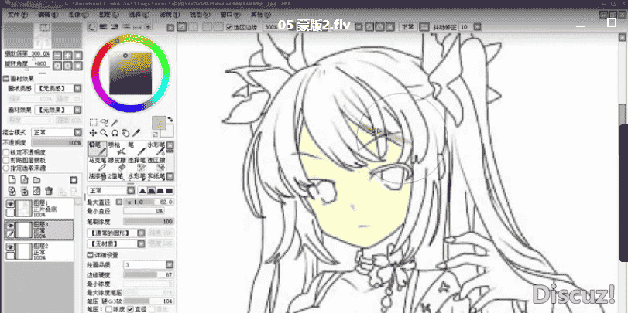Image resolution: width=628 pixels, height=313 pixels.
Task: Select the rectangular selection tool
Action: click(x=93, y=122)
